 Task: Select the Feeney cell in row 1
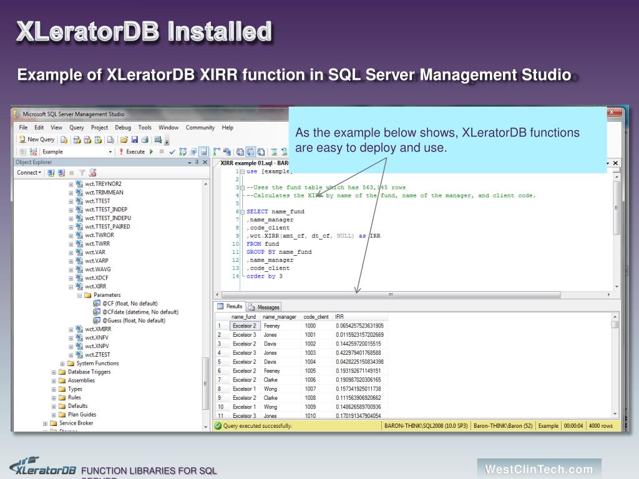[281, 326]
